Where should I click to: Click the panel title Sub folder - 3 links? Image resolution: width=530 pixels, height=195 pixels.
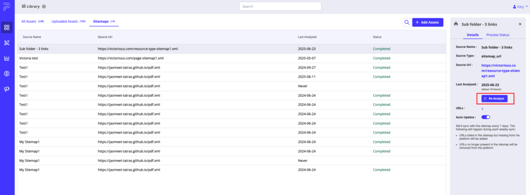click(x=479, y=24)
